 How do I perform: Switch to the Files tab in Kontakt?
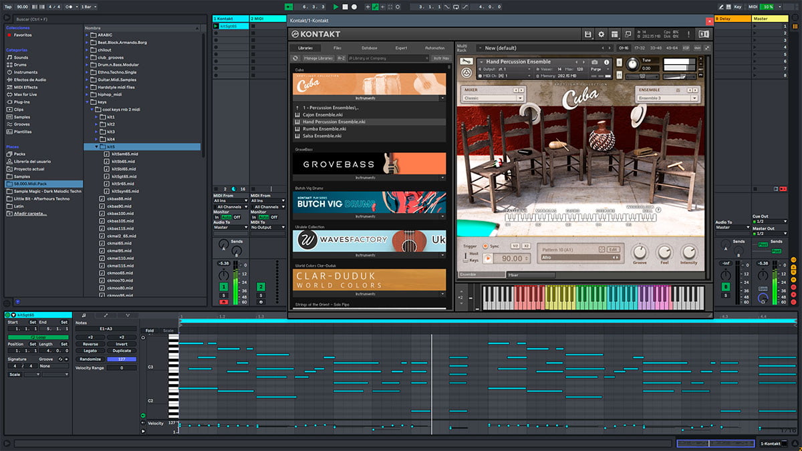tap(337, 48)
